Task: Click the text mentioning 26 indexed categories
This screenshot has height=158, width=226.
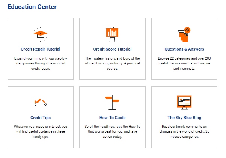Action: 184,131
